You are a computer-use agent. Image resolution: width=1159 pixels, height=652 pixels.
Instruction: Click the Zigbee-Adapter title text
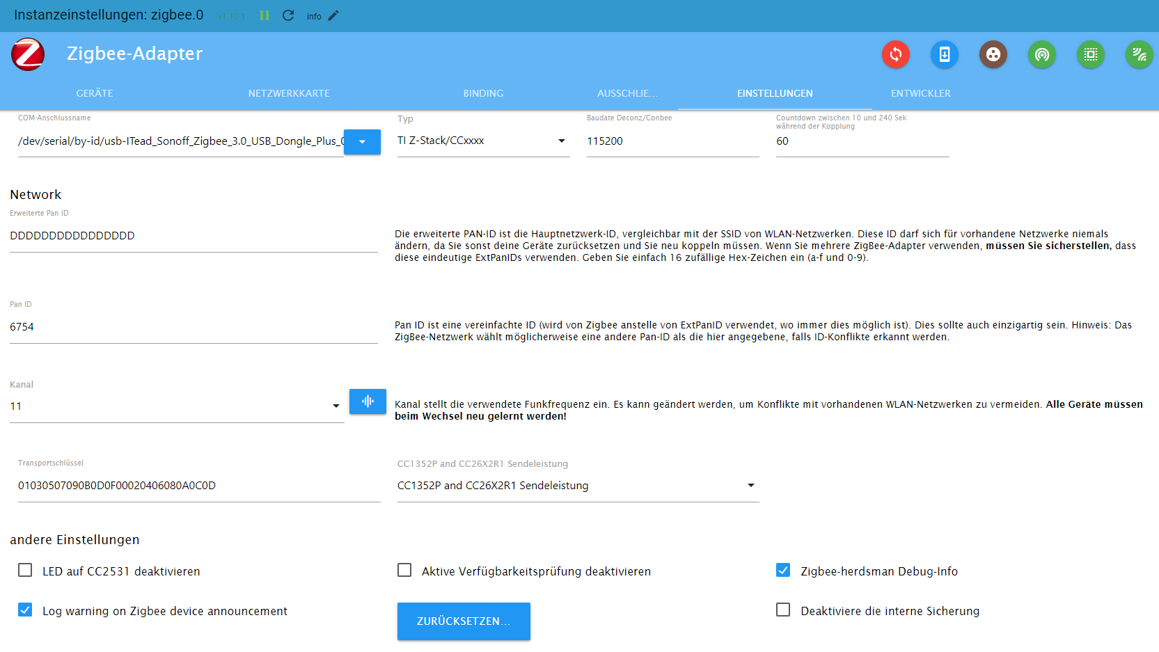tap(135, 54)
